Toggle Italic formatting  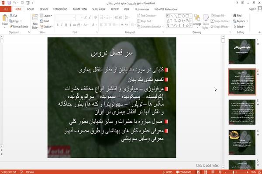click(x=62, y=25)
